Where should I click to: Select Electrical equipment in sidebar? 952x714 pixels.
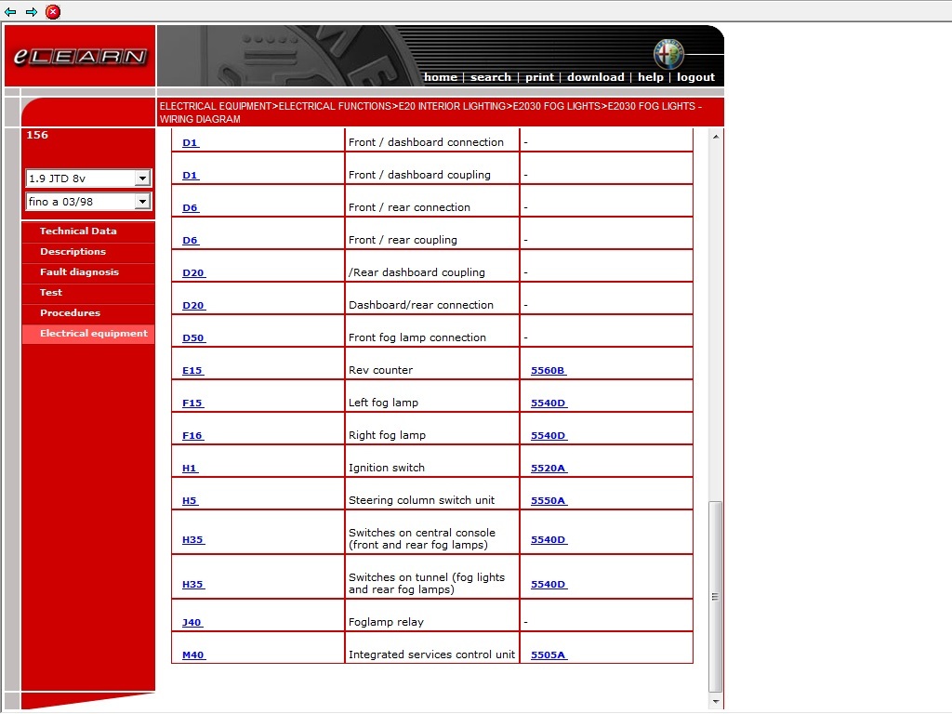click(88, 334)
